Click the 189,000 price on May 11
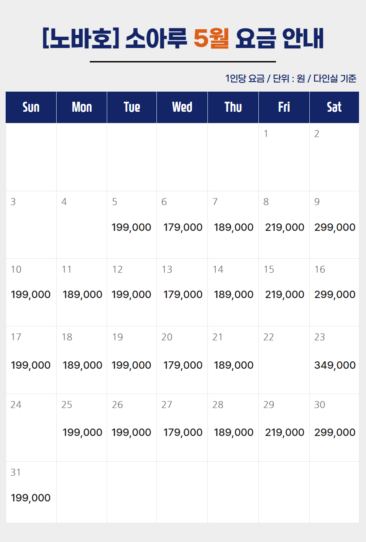Image resolution: width=366 pixels, height=542 pixels. point(82,295)
